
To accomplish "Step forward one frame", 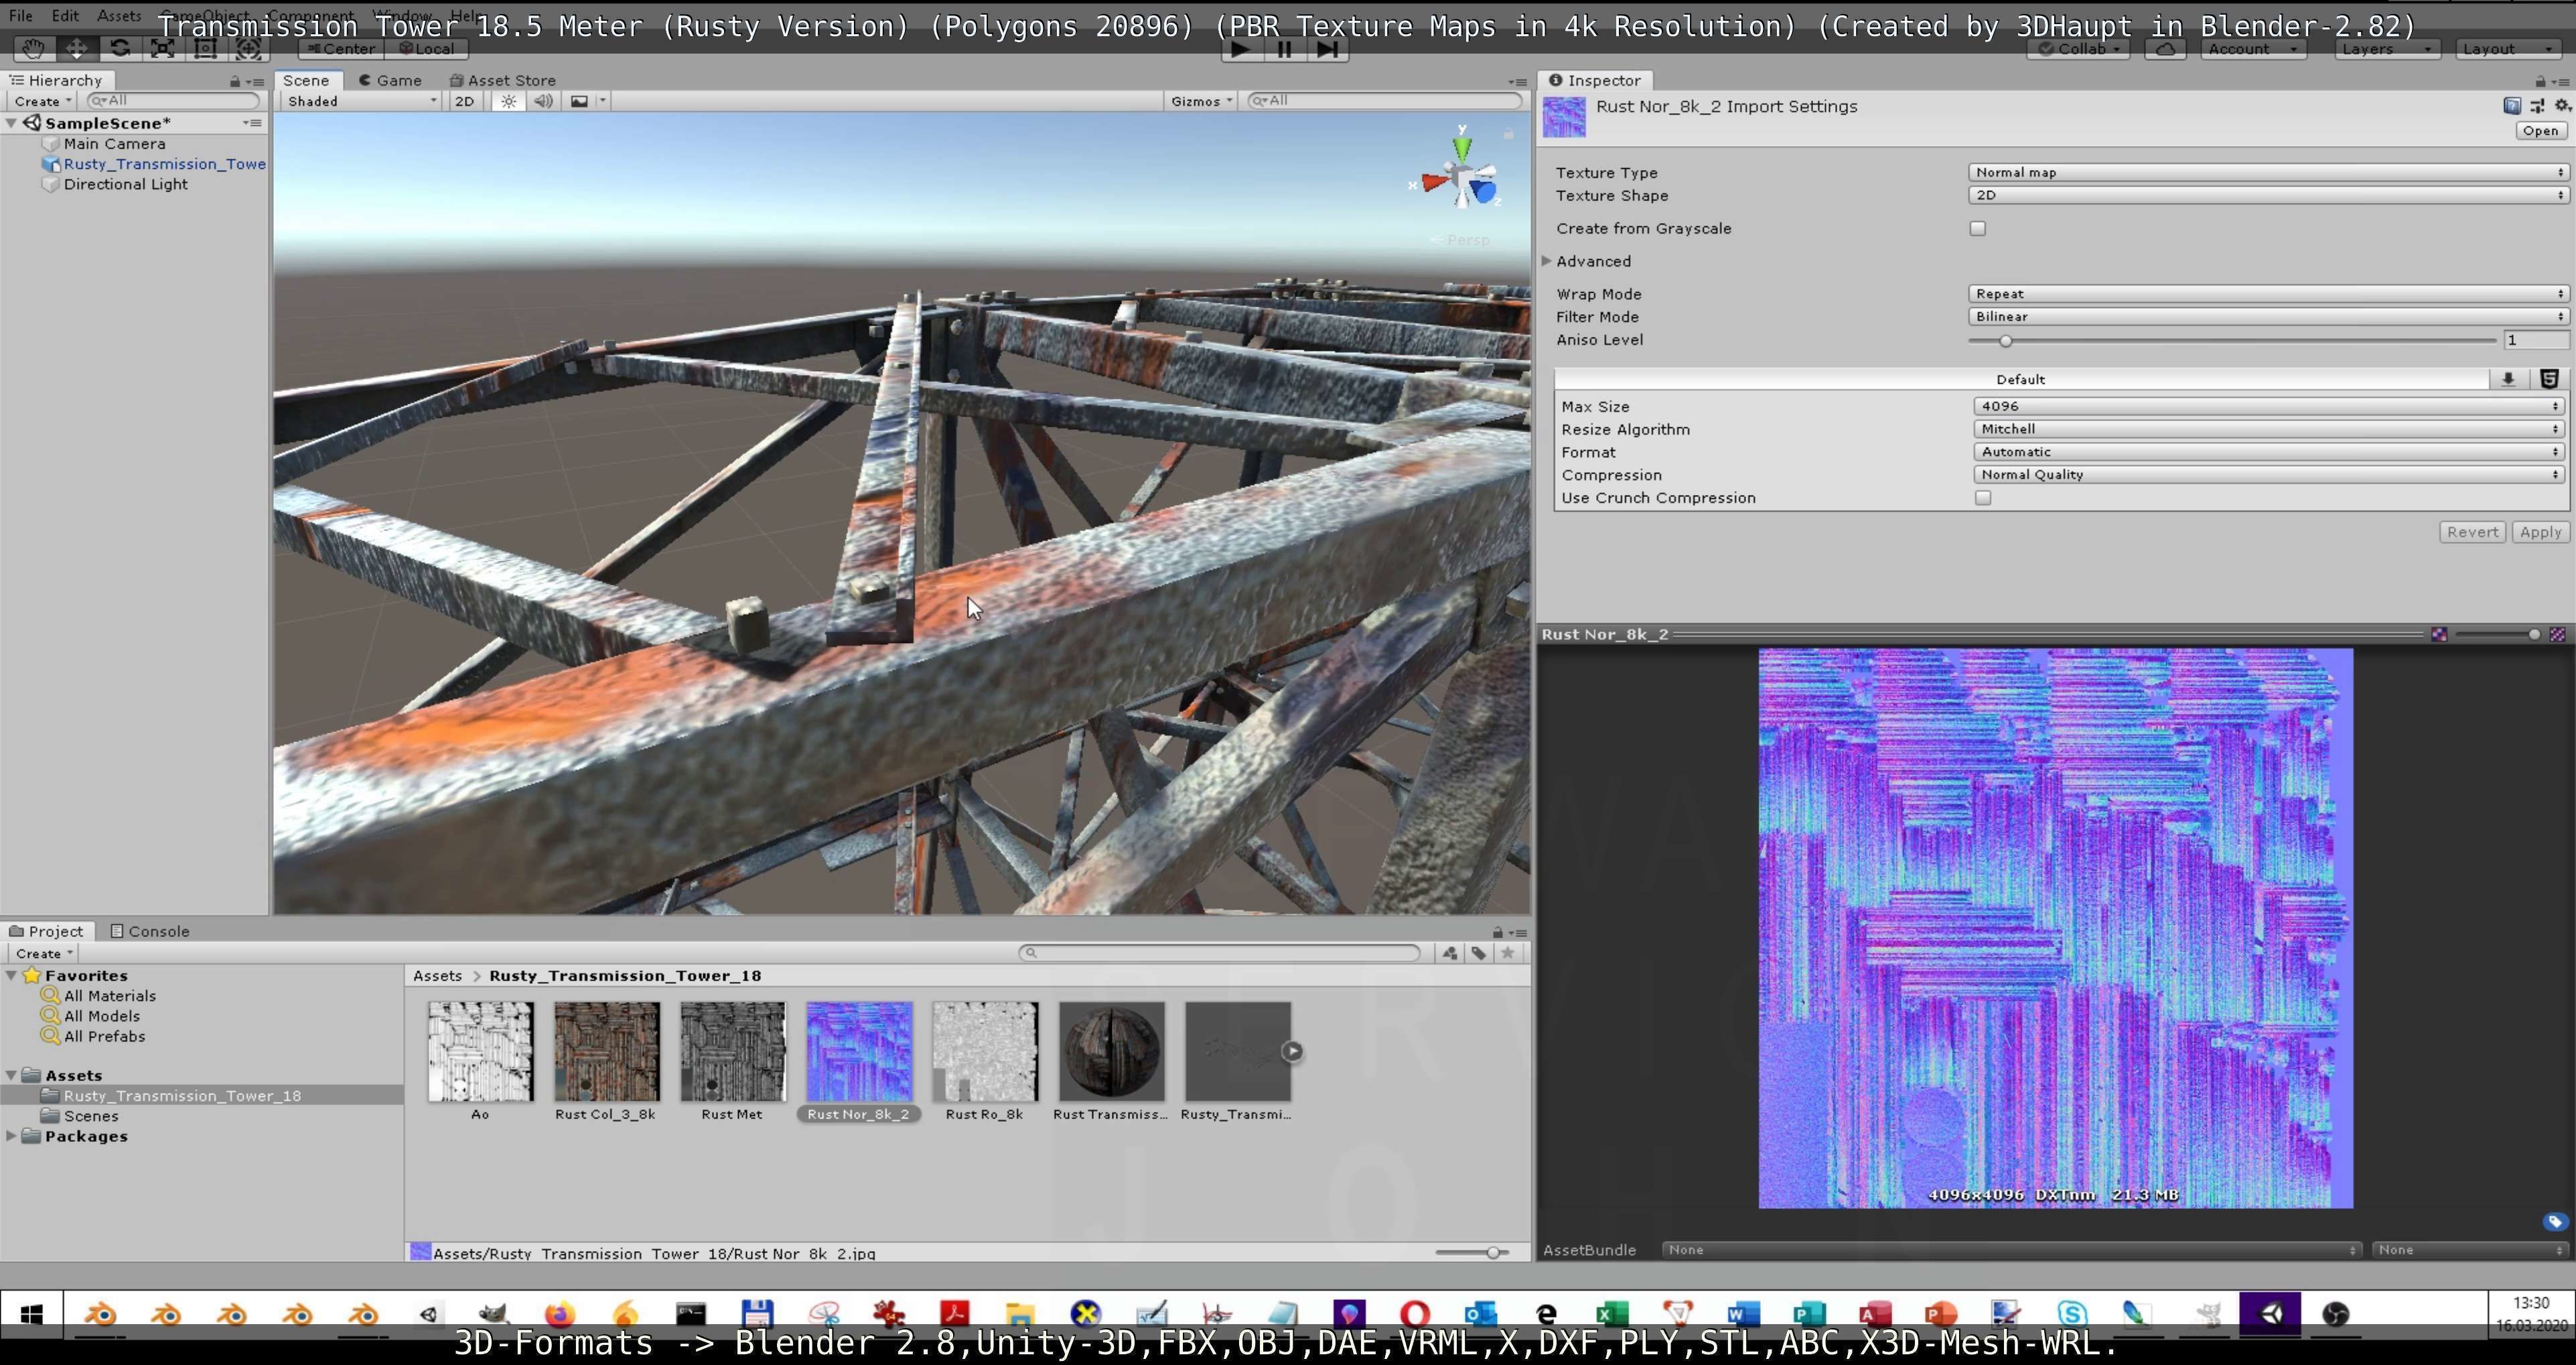I will [1328, 49].
